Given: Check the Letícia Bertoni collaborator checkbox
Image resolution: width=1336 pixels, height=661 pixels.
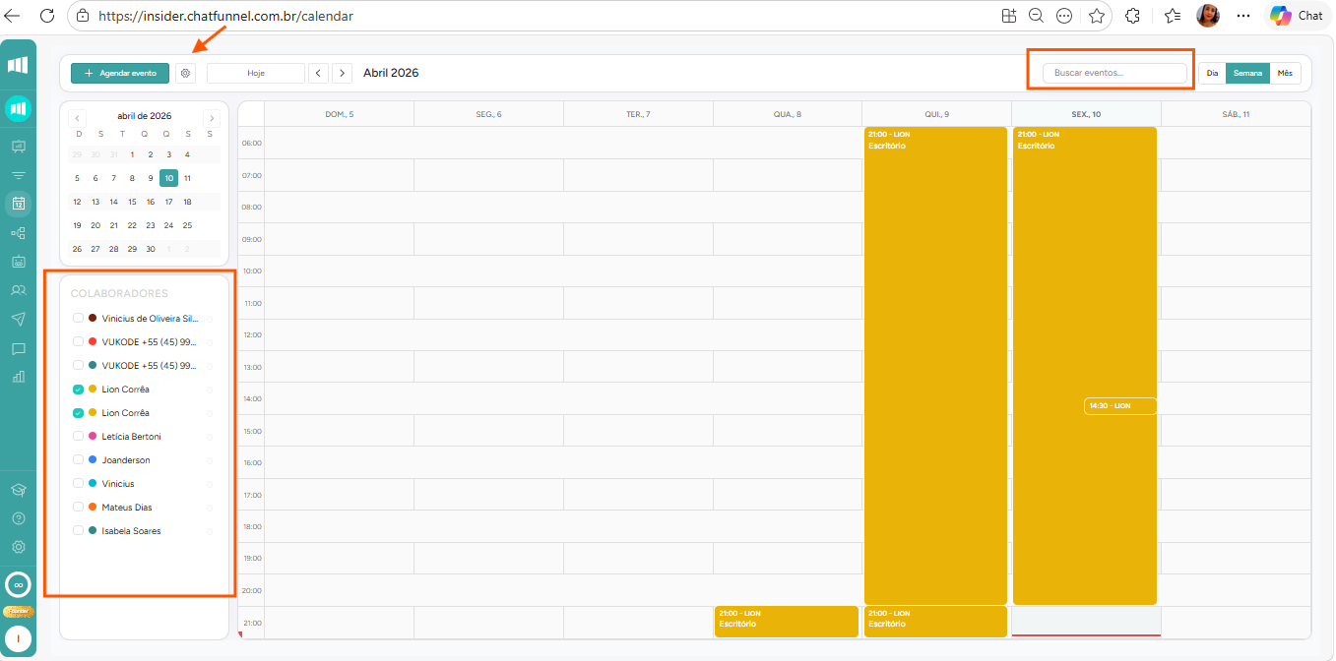Looking at the screenshot, I should pyautogui.click(x=78, y=437).
